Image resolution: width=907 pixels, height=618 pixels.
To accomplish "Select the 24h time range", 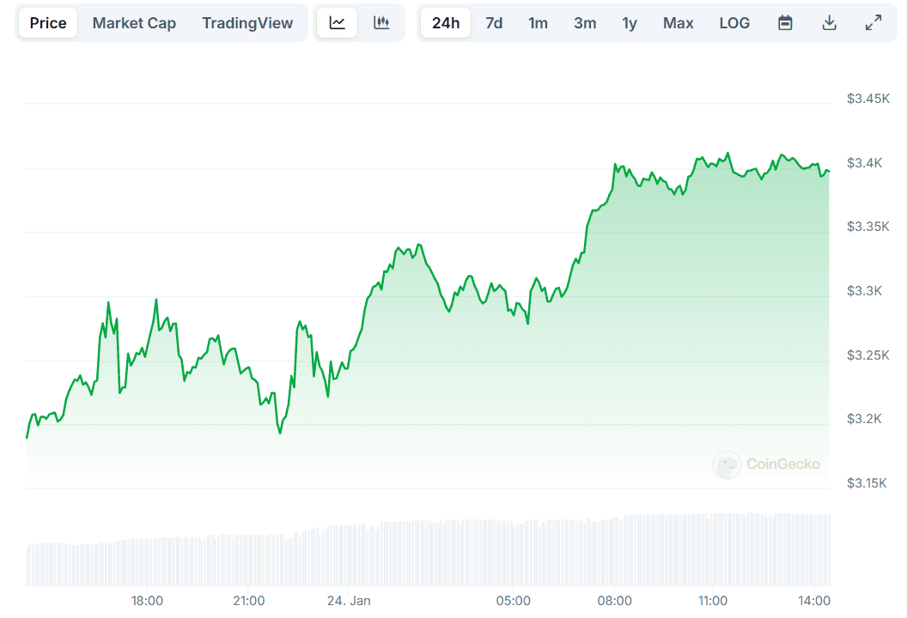I will (x=446, y=23).
